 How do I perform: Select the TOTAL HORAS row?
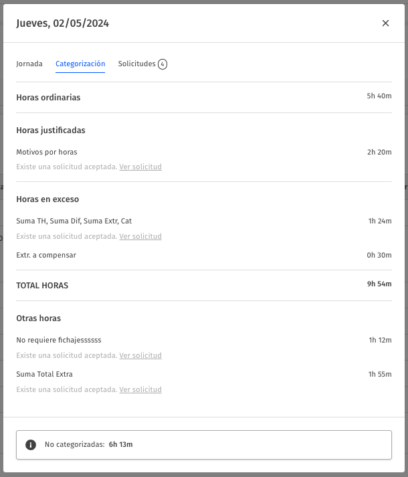pyautogui.click(x=204, y=286)
